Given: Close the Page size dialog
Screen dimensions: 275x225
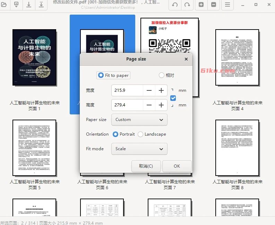Looking at the screenshot, I should (x=186, y=59).
